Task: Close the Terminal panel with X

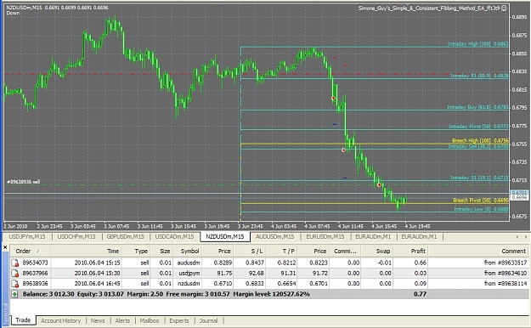Action: click(x=5, y=247)
